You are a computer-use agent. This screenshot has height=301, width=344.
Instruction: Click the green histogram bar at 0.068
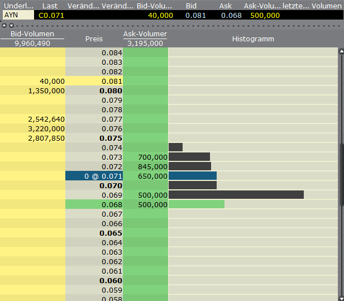click(x=196, y=204)
